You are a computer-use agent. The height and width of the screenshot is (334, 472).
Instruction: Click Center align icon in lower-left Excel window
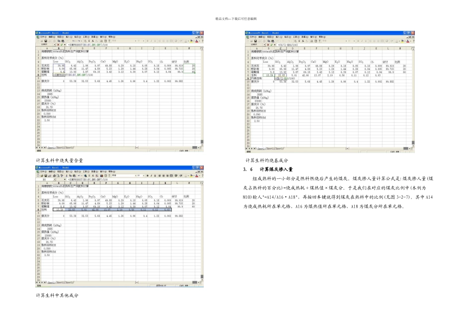coord(163,175)
